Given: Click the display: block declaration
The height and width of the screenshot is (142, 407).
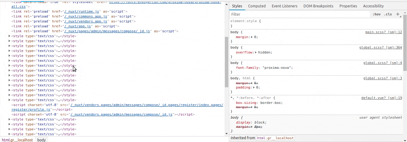Looking at the screenshot, I should pos(251,122).
